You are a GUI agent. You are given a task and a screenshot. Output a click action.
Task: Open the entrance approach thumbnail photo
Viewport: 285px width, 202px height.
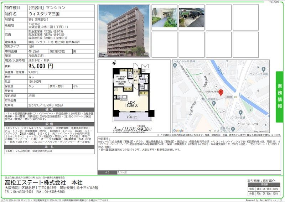click(164, 17)
